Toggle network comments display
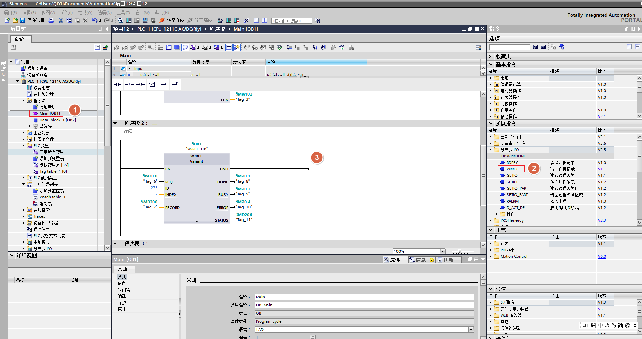The image size is (642, 339). pyautogui.click(x=229, y=47)
